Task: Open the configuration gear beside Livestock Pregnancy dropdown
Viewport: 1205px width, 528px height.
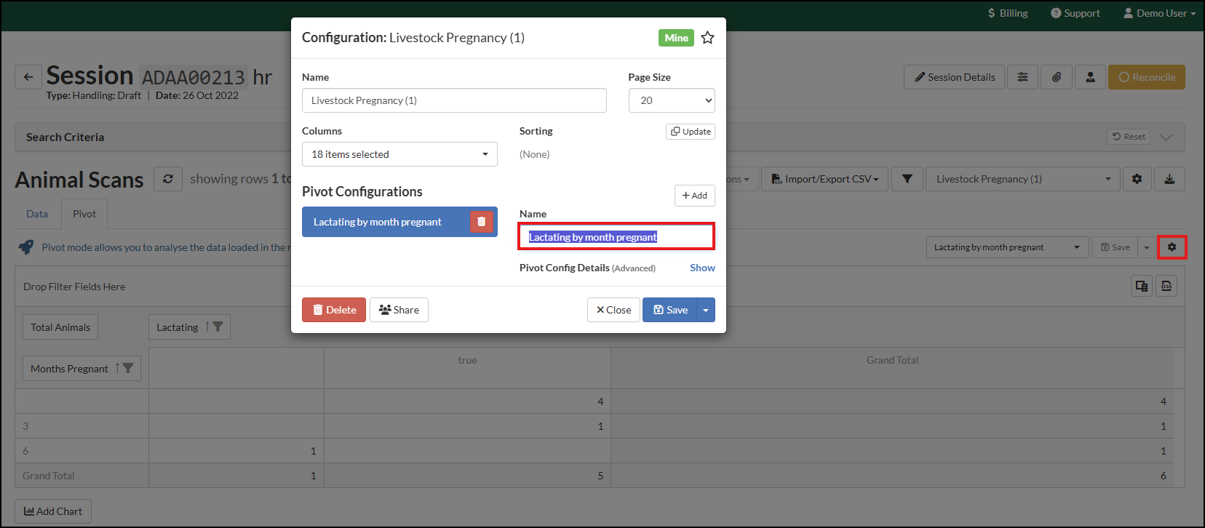Action: click(x=1137, y=179)
